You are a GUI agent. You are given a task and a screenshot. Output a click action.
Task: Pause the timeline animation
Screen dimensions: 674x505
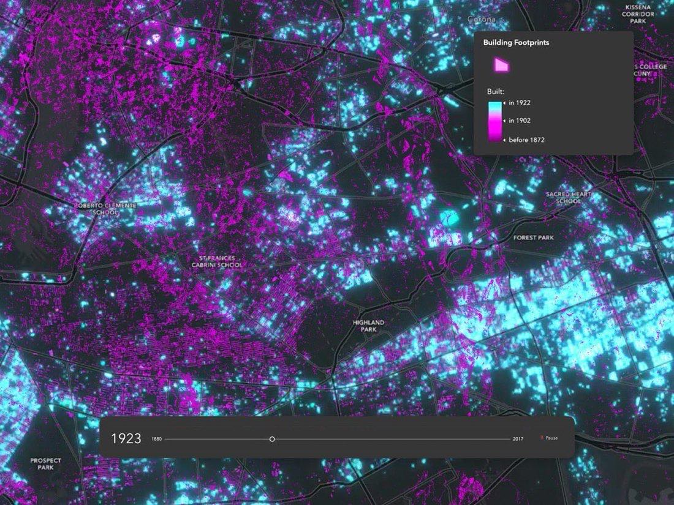(x=549, y=438)
